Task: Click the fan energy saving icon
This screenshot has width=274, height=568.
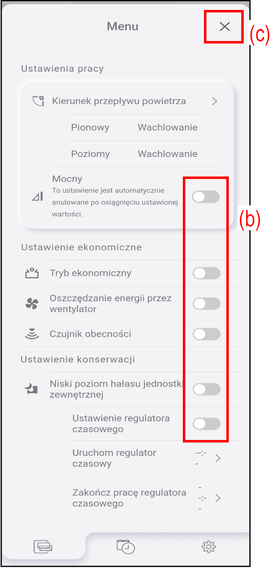Action: [x=32, y=304]
